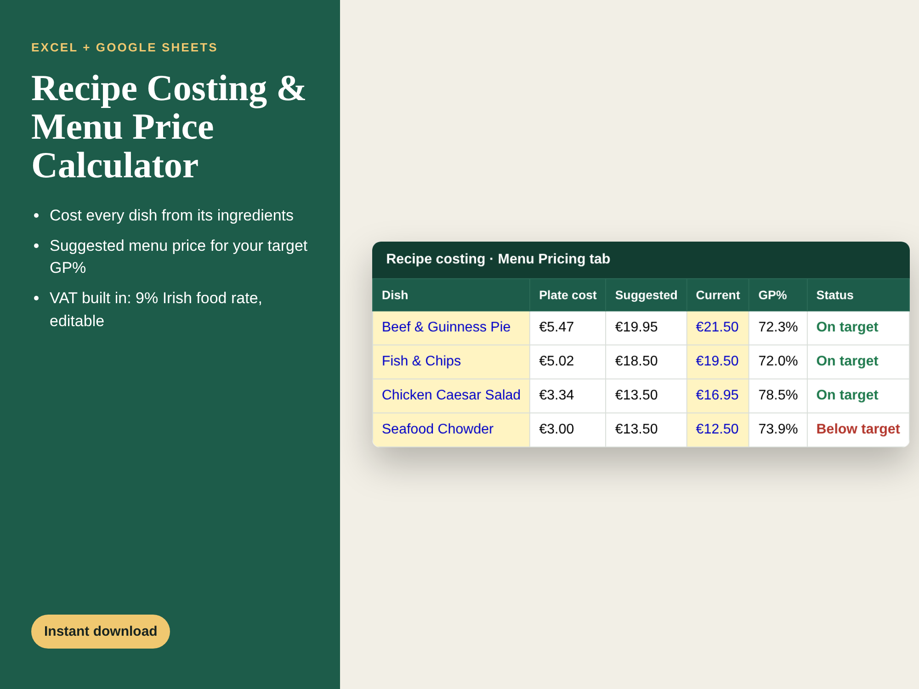919x689 pixels.
Task: Edit the €19.50 current price cell
Action: [718, 362]
